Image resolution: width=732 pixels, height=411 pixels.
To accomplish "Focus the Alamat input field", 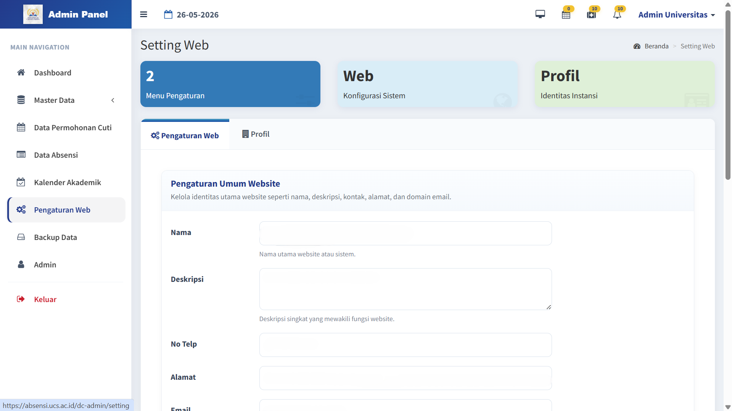I will [x=405, y=378].
